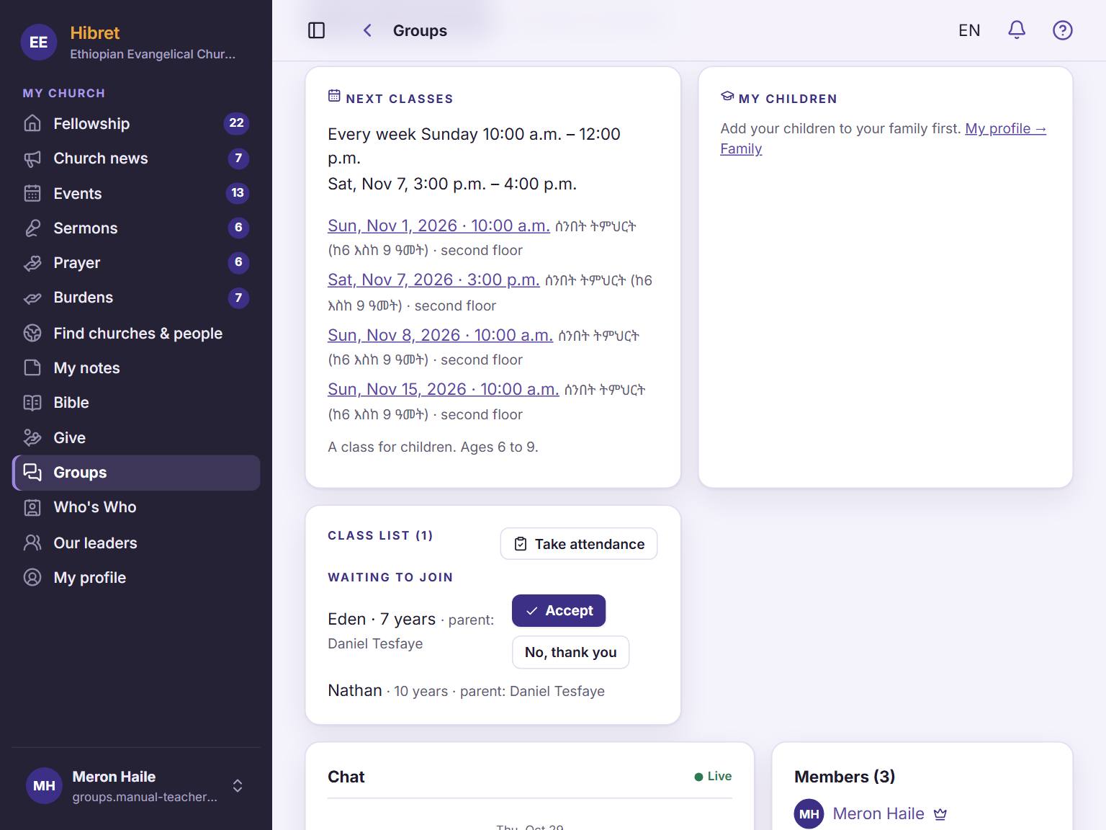Open the EN language selector
This screenshot has height=830, width=1106.
pyautogui.click(x=969, y=30)
